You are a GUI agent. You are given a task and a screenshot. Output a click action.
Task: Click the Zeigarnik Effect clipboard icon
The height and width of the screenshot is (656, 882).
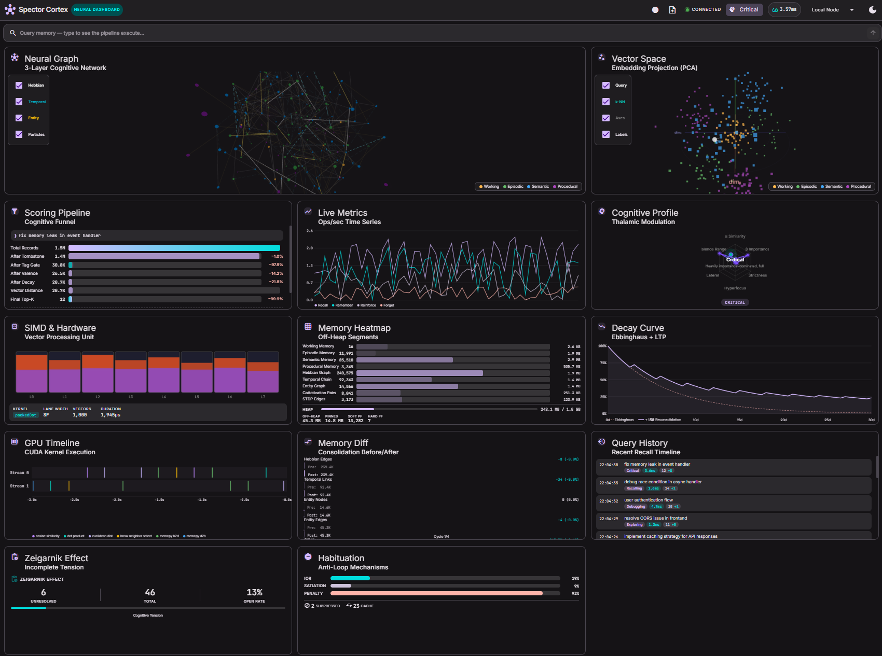tap(15, 557)
